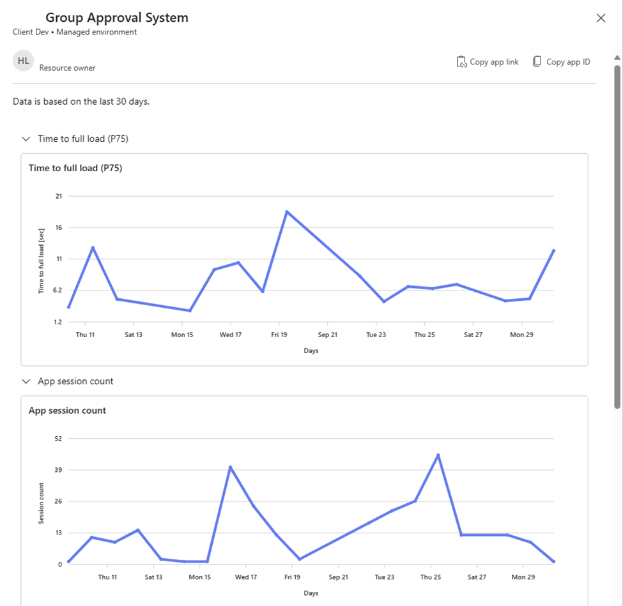This screenshot has width=623, height=606.
Task: Click the Mon 15 low point on load chart
Action: click(x=190, y=310)
